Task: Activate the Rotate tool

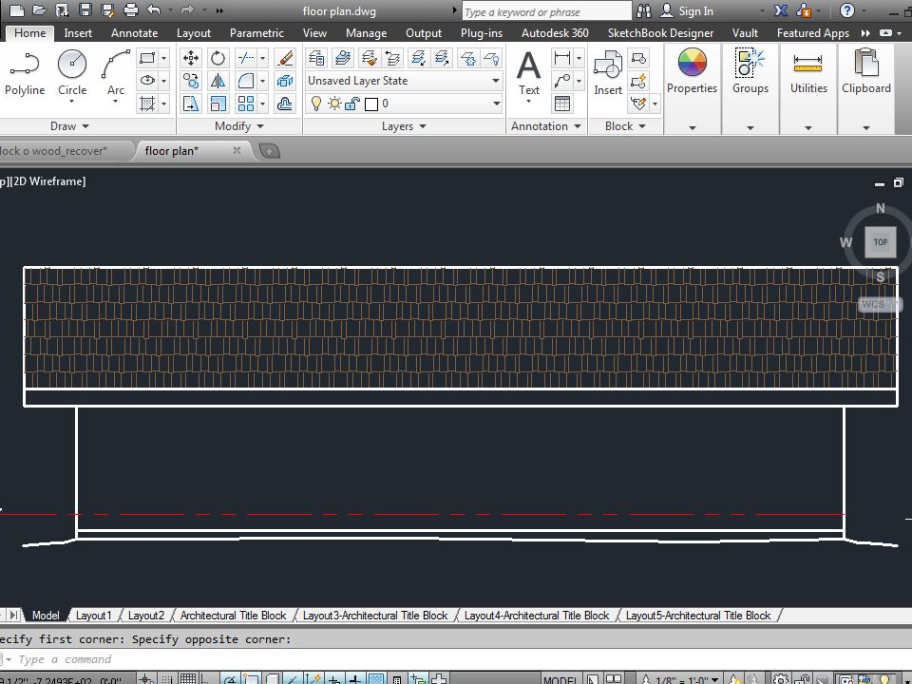Action: point(218,58)
